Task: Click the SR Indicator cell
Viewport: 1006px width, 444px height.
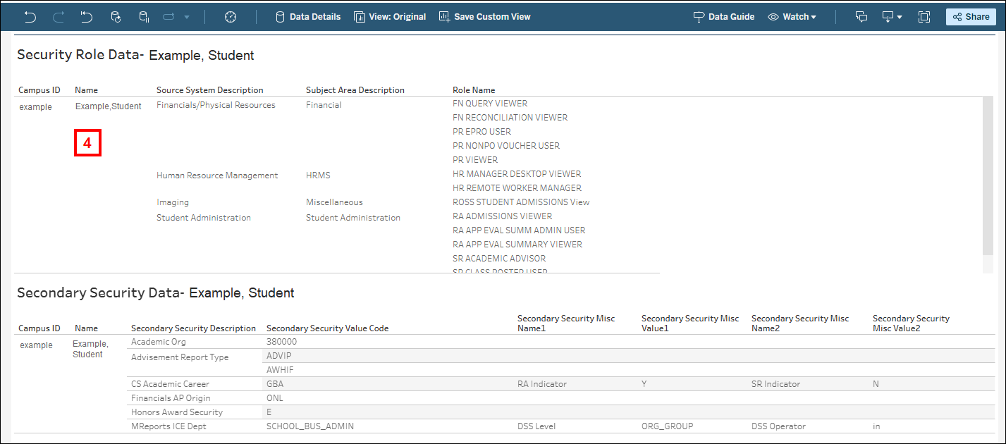Action: (775, 384)
